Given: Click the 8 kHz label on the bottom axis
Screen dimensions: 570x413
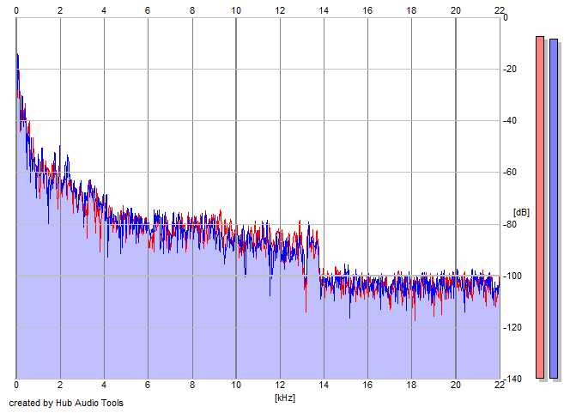Looking at the screenshot, I should [192, 385].
